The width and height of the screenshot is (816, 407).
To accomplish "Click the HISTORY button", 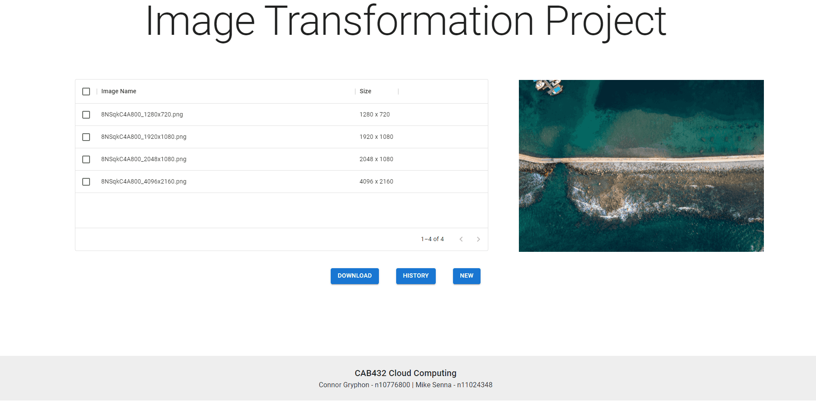I will (415, 276).
